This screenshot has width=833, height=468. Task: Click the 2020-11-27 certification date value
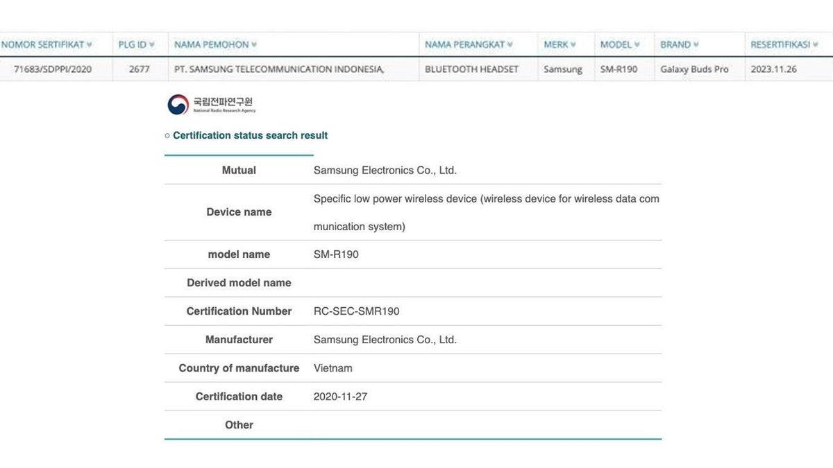tap(342, 396)
